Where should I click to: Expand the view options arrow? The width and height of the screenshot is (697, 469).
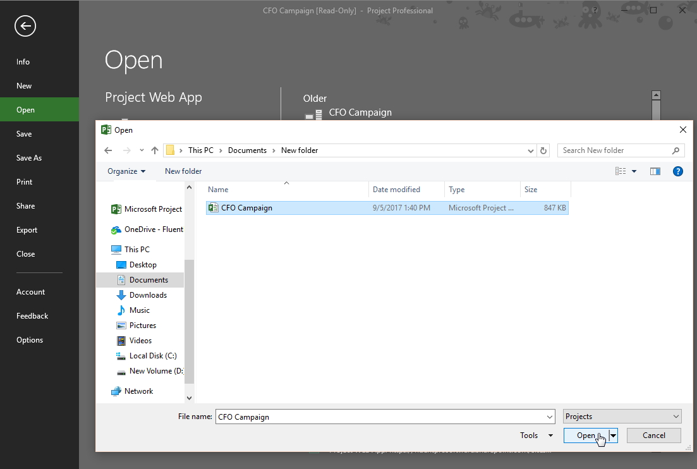tap(634, 171)
